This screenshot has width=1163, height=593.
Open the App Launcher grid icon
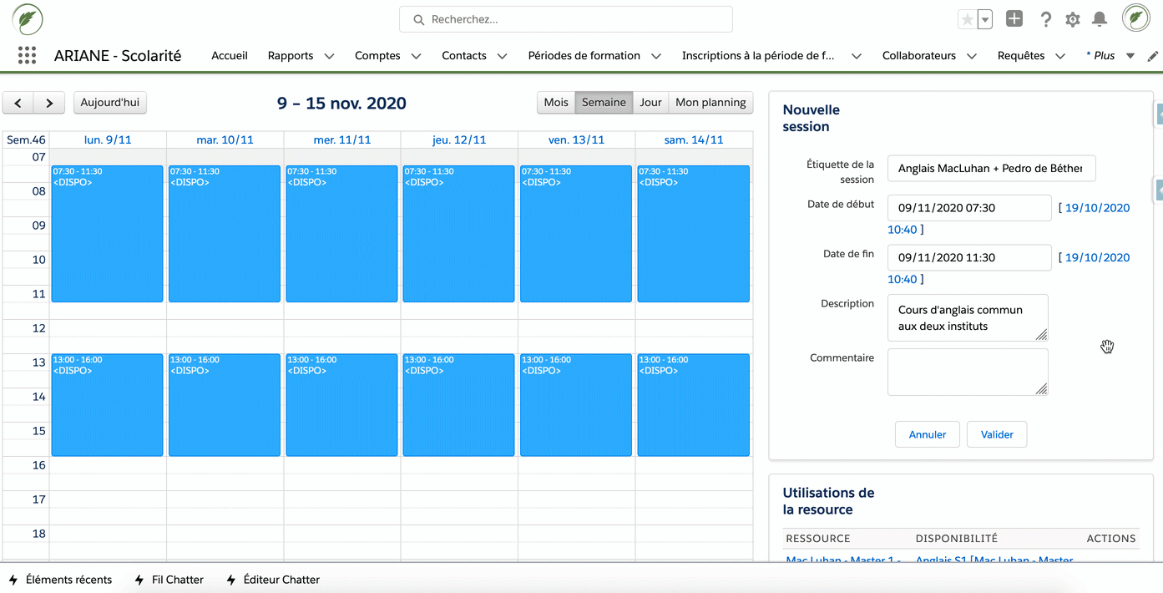click(x=27, y=55)
